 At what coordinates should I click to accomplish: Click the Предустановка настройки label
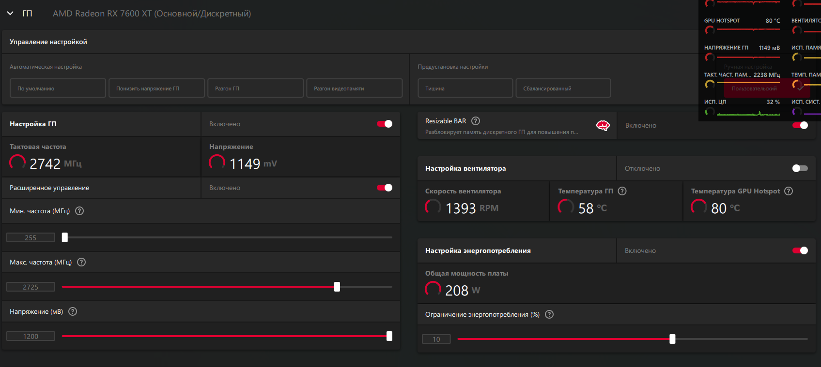453,67
